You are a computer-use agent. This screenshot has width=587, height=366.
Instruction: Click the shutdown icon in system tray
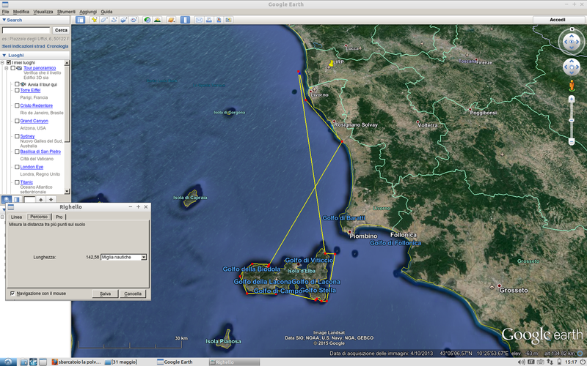coord(583,362)
